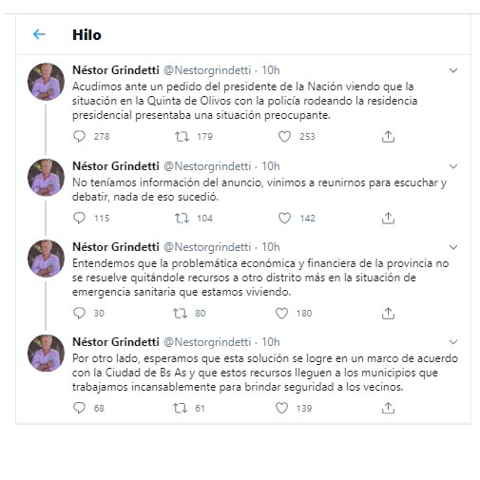Screen dimensions: 480x480
Task: Go back using the arrow next to Hilo
Action: [x=39, y=34]
